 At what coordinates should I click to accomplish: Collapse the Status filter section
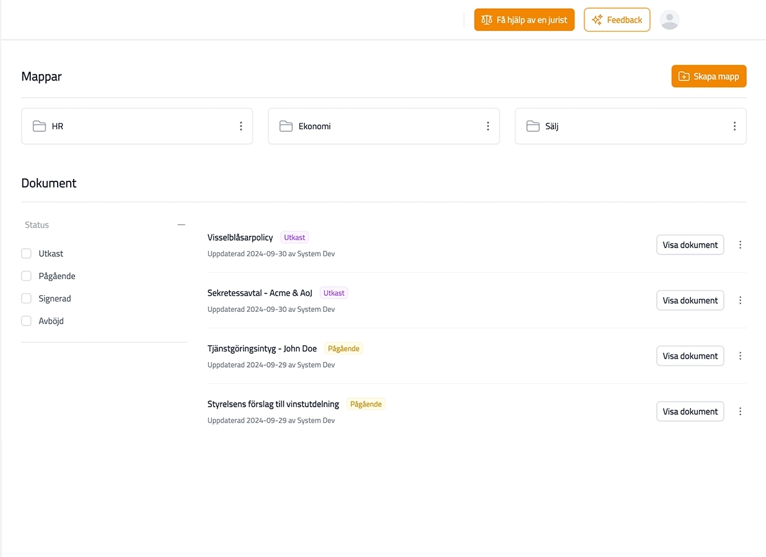[181, 225]
